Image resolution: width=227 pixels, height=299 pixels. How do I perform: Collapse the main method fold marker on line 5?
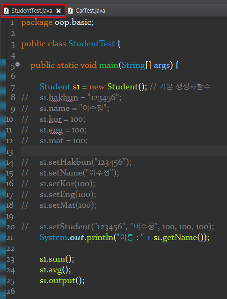point(17,64)
